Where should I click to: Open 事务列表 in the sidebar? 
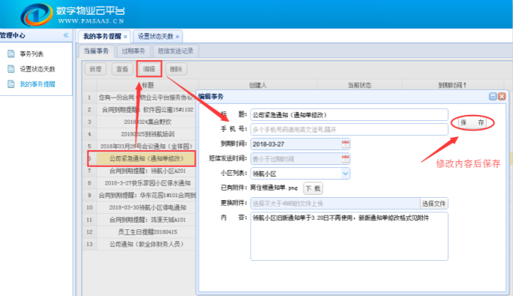[32, 54]
